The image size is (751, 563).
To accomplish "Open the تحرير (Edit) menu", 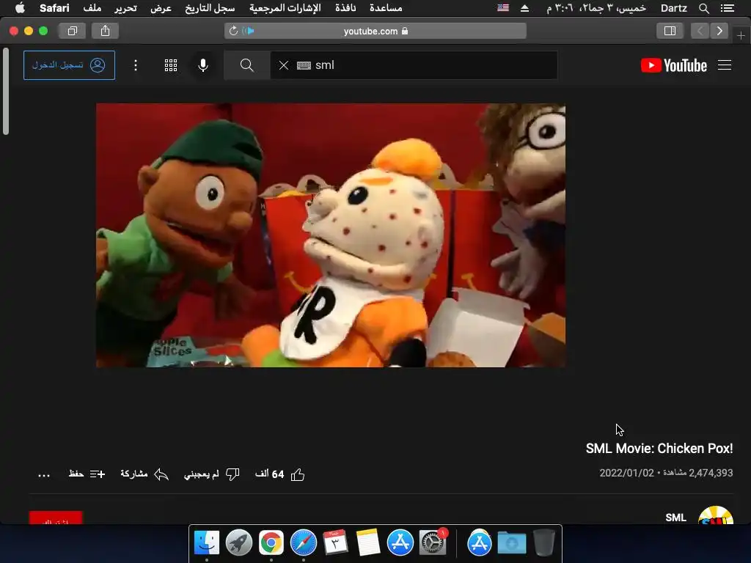I will coord(125,7).
